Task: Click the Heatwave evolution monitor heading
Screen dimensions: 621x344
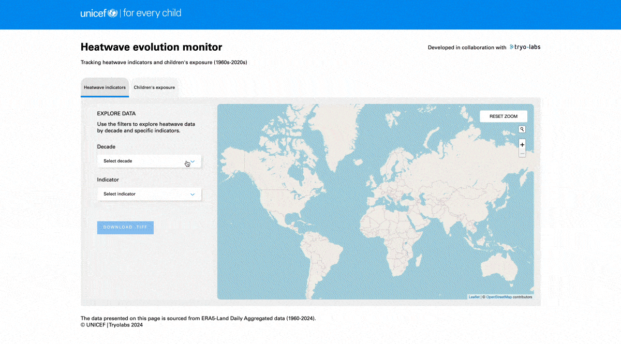Action: point(151,47)
